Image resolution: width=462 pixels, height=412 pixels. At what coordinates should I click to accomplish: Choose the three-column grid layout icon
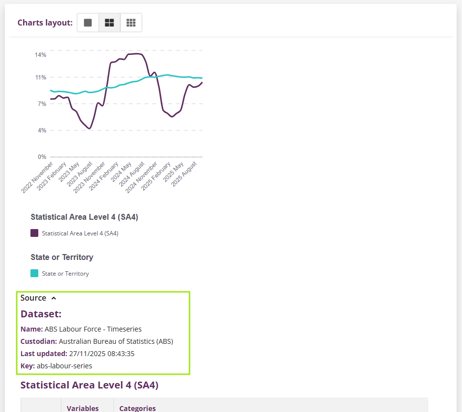tap(131, 23)
